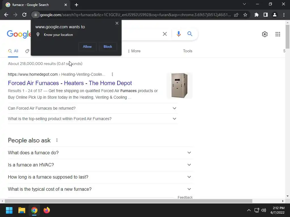Open Chrome three-dot main menu
Viewport: 290px width, 217px height.
284,15
